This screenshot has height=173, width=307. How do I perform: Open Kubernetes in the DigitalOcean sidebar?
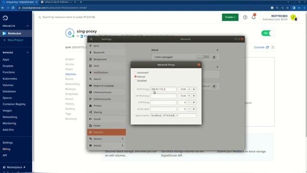[10, 79]
